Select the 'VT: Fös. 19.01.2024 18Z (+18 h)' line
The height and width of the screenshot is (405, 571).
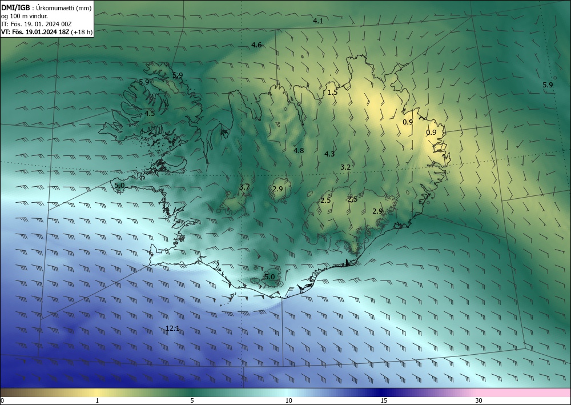pyautogui.click(x=47, y=32)
